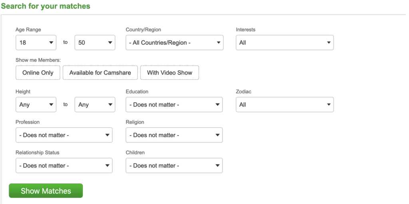Expand the Country/Region dropdown

[175, 43]
